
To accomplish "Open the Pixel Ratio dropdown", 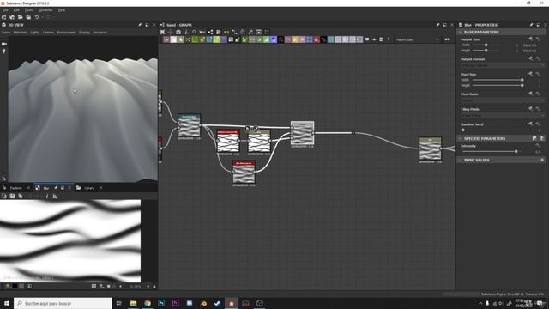I will point(503,100).
